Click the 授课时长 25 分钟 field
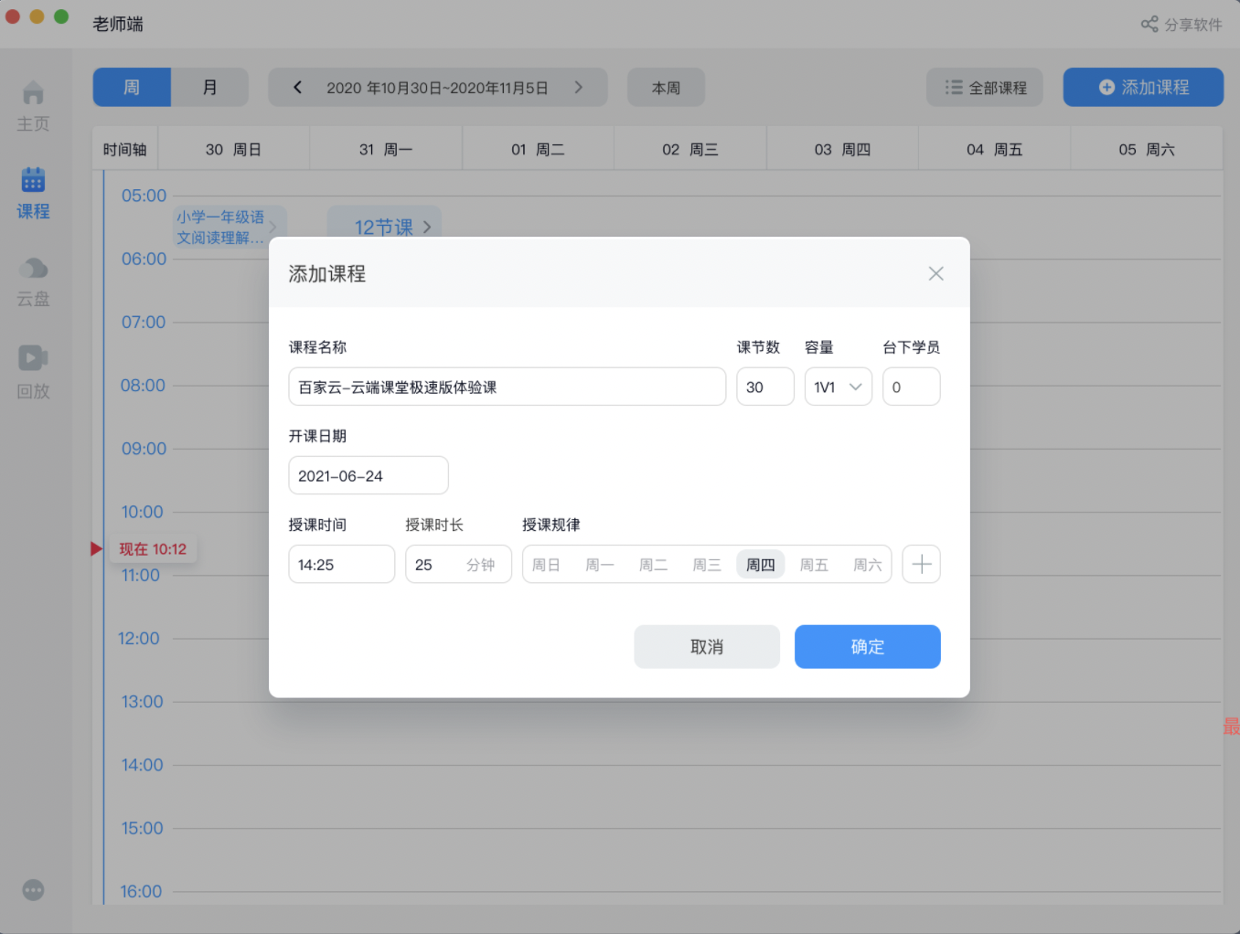Viewport: 1240px width, 934px height. coord(458,564)
